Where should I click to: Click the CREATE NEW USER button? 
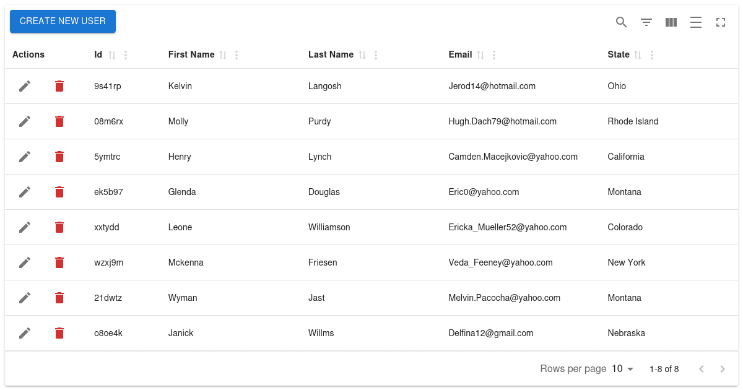[x=63, y=21]
